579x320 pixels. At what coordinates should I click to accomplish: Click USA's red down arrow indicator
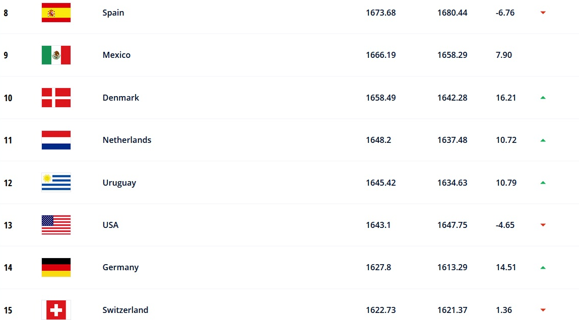pyautogui.click(x=543, y=225)
